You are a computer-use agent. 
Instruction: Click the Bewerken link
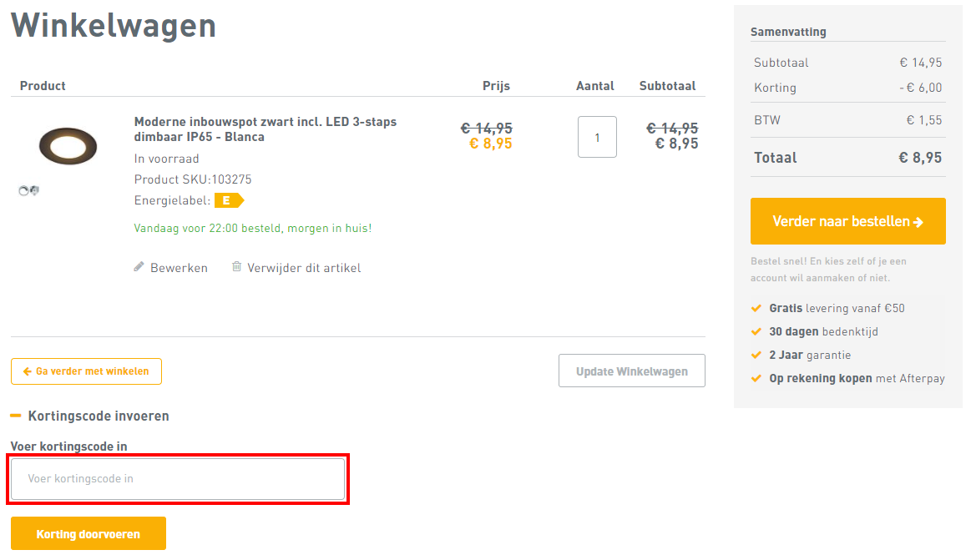pyautogui.click(x=179, y=268)
